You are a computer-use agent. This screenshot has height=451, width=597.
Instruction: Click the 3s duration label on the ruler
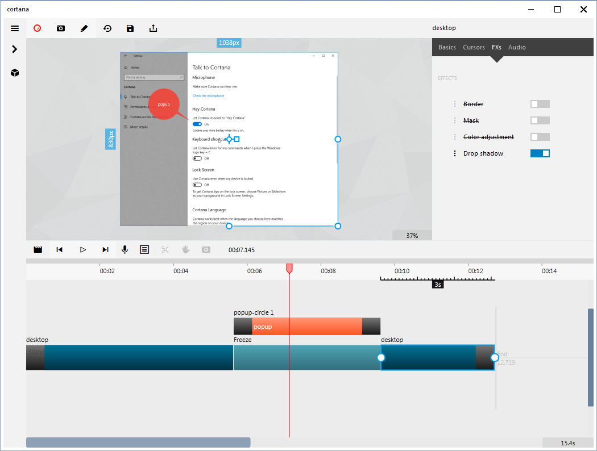click(x=438, y=285)
